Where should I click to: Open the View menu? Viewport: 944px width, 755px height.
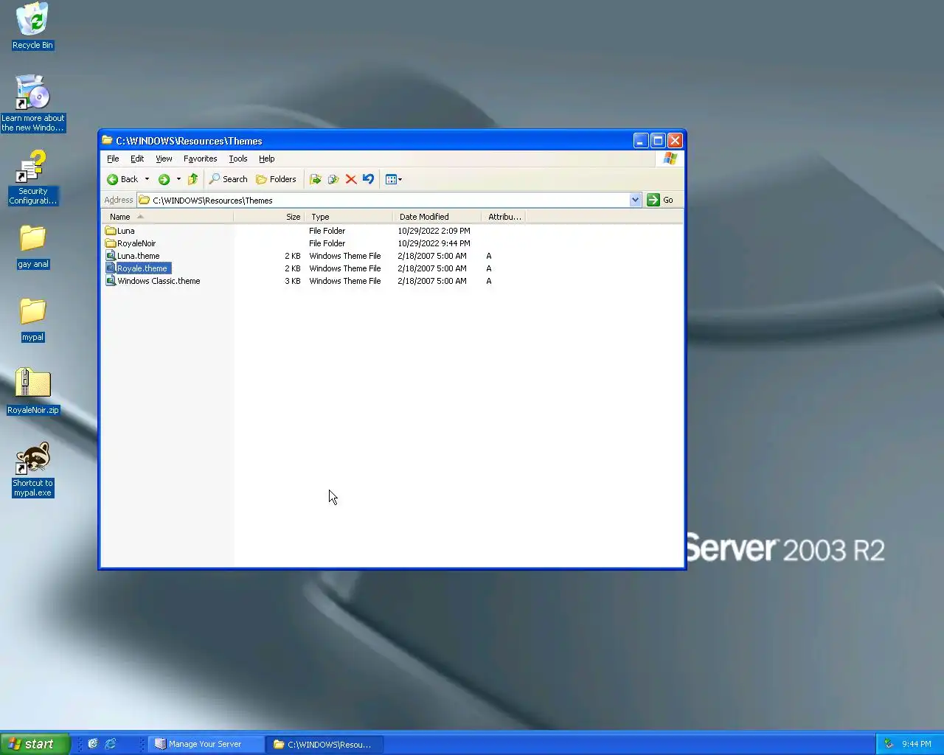[x=164, y=159]
